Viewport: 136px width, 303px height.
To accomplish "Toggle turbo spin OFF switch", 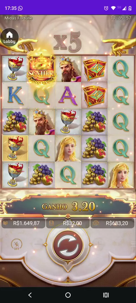I will click(x=16, y=244).
